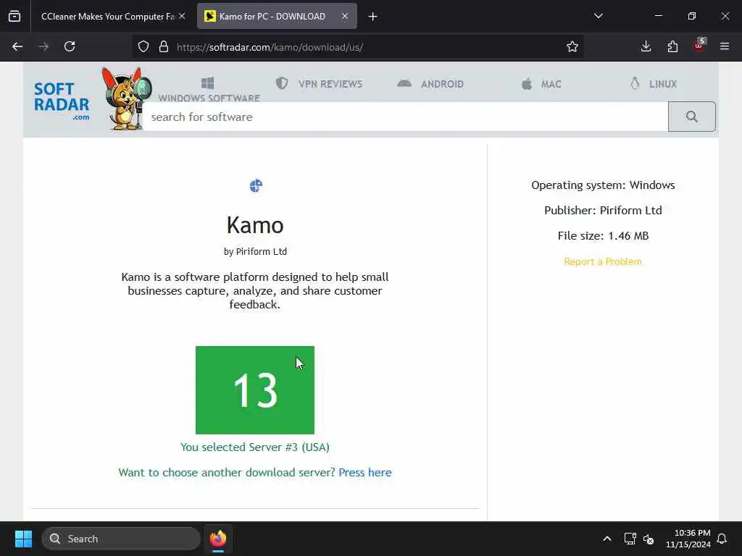Open the notifications bell

[722, 539]
